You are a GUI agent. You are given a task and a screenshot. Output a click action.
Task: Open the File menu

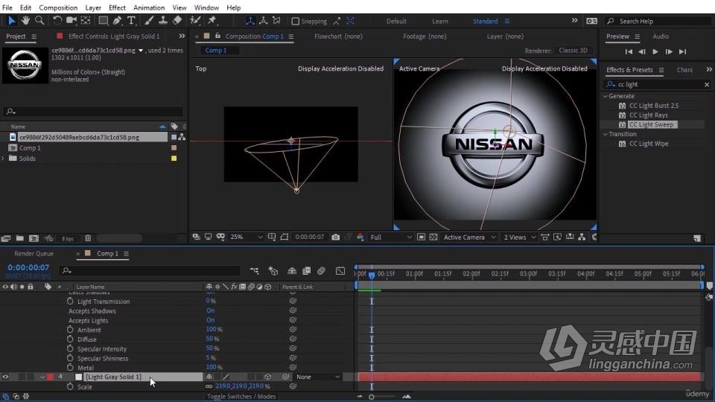[x=7, y=7]
